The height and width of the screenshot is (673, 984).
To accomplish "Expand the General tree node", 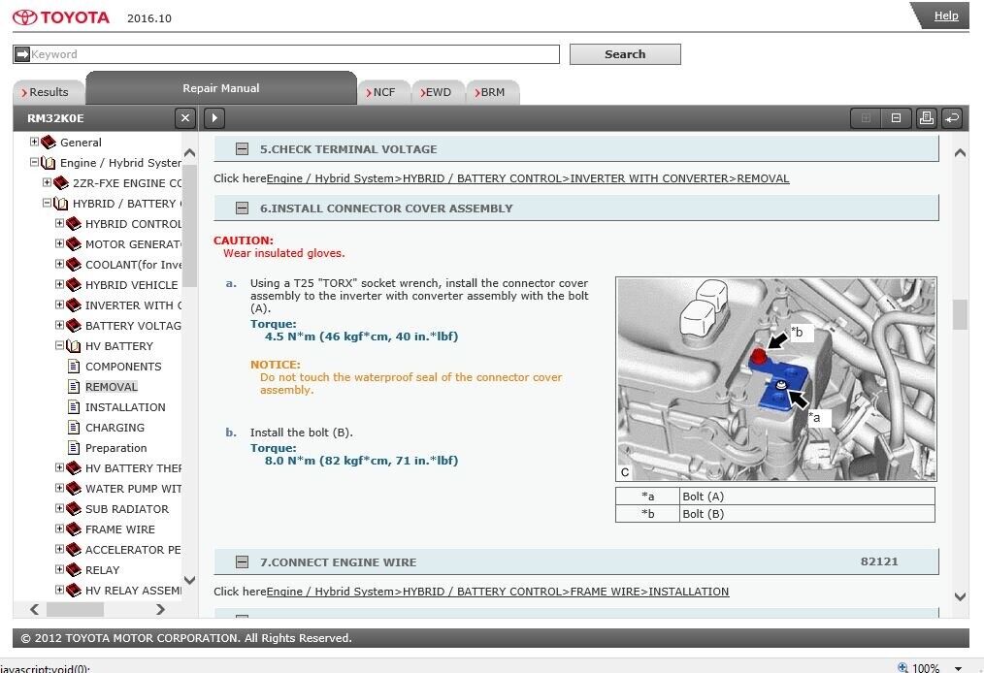I will click(x=34, y=143).
